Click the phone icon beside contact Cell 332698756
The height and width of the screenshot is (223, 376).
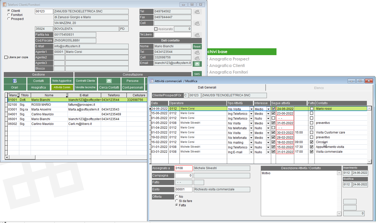[x=197, y=58]
